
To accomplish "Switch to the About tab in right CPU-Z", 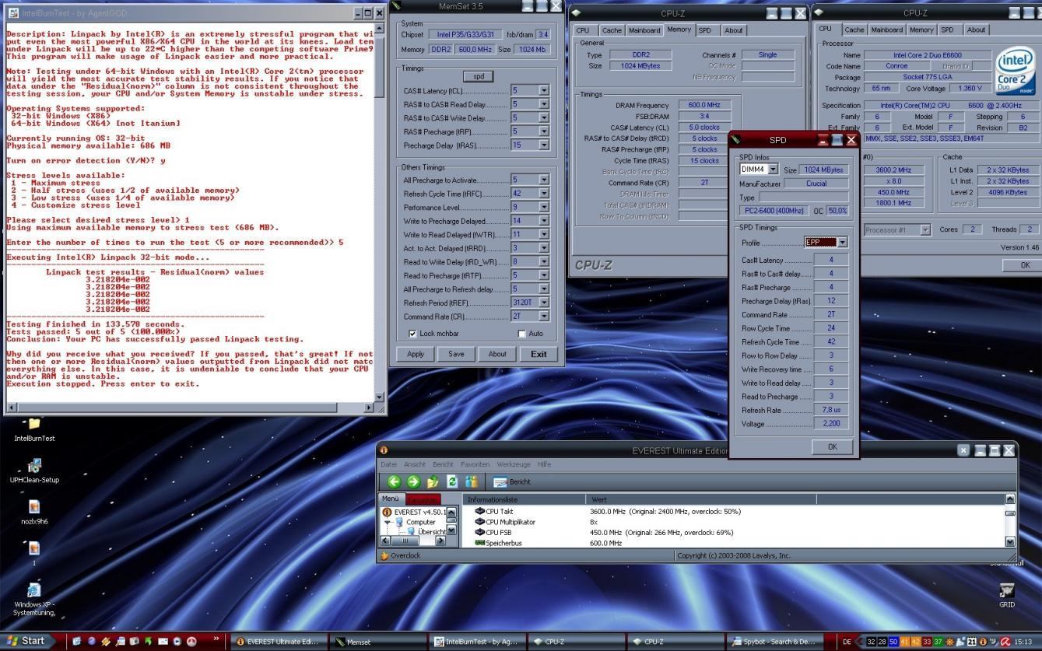I will point(976,30).
